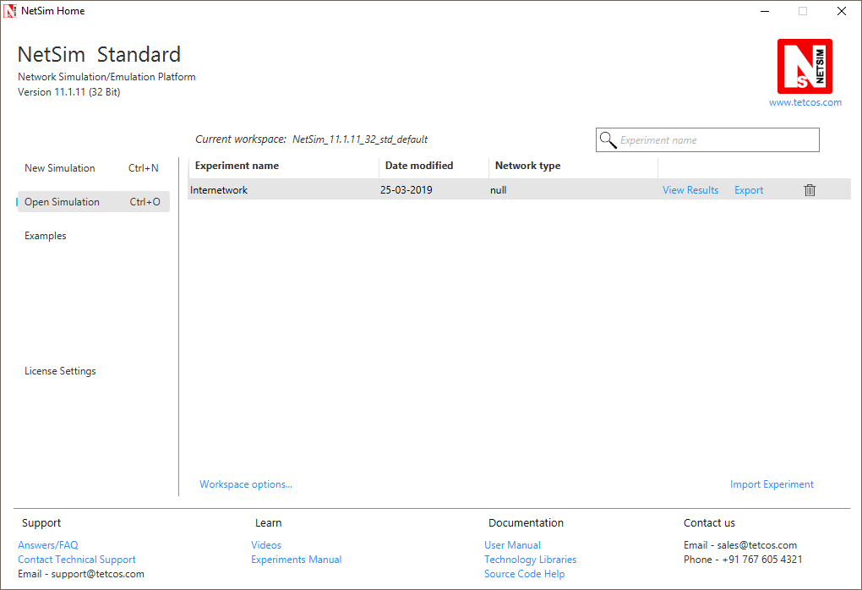Click the NetSim title bar app icon

(x=10, y=11)
